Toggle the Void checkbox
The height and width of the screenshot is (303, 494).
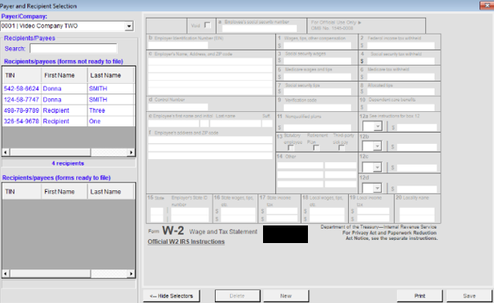[207, 25]
